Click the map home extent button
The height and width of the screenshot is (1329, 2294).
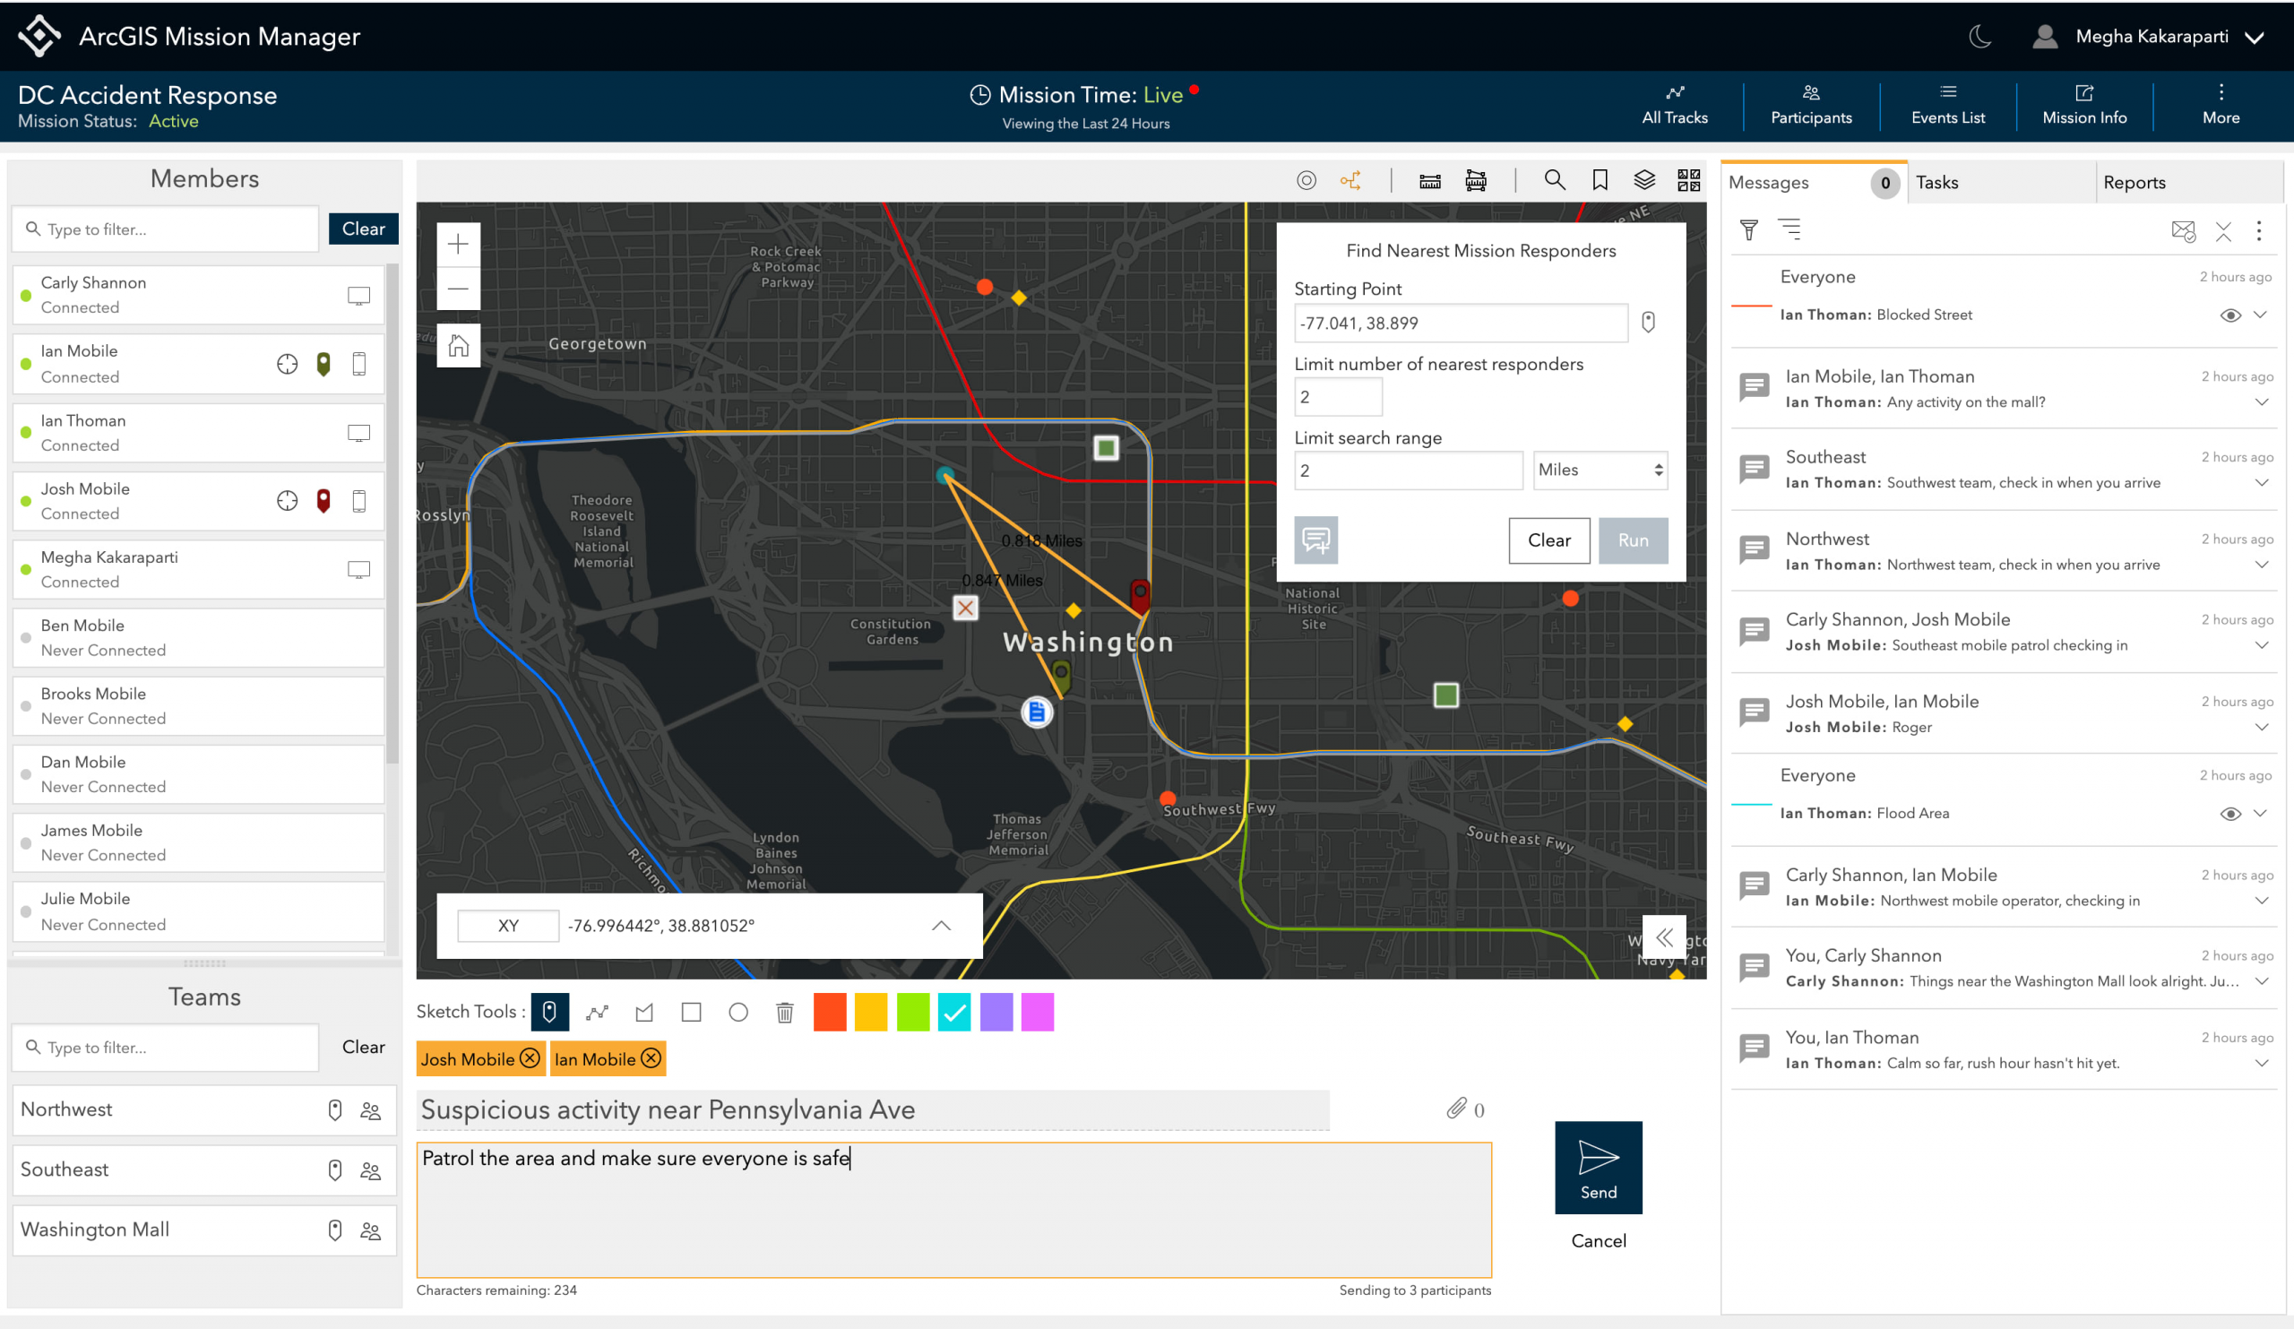point(458,346)
